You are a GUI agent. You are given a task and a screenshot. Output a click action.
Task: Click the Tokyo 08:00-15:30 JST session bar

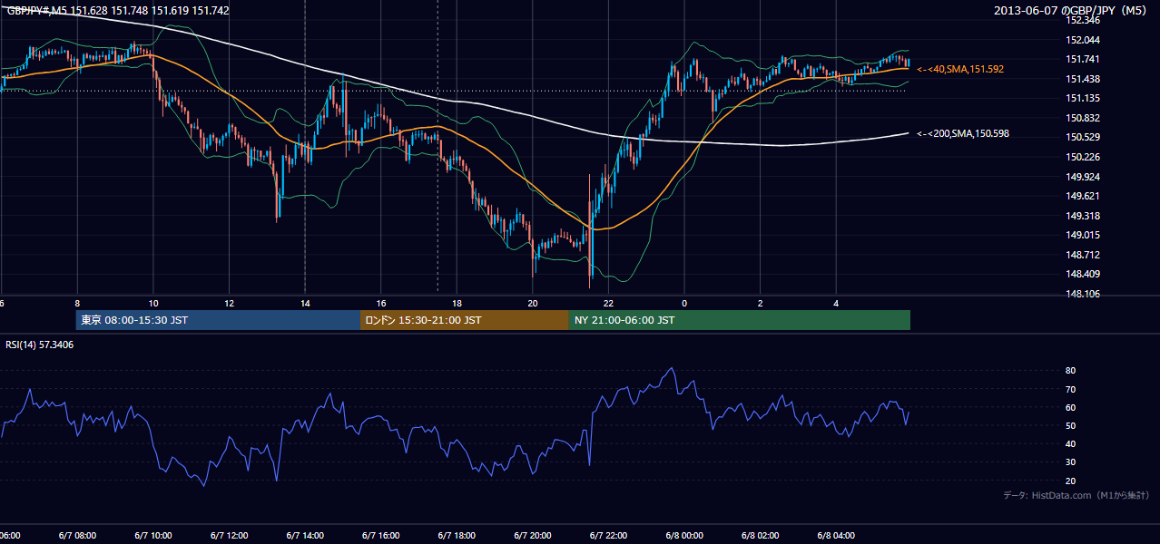click(219, 320)
